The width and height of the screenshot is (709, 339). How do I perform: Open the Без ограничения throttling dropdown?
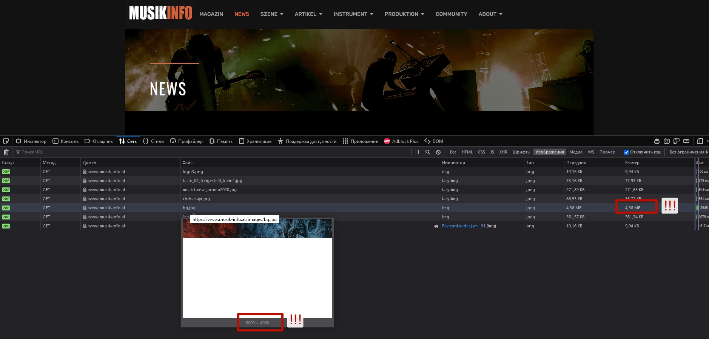(x=688, y=152)
